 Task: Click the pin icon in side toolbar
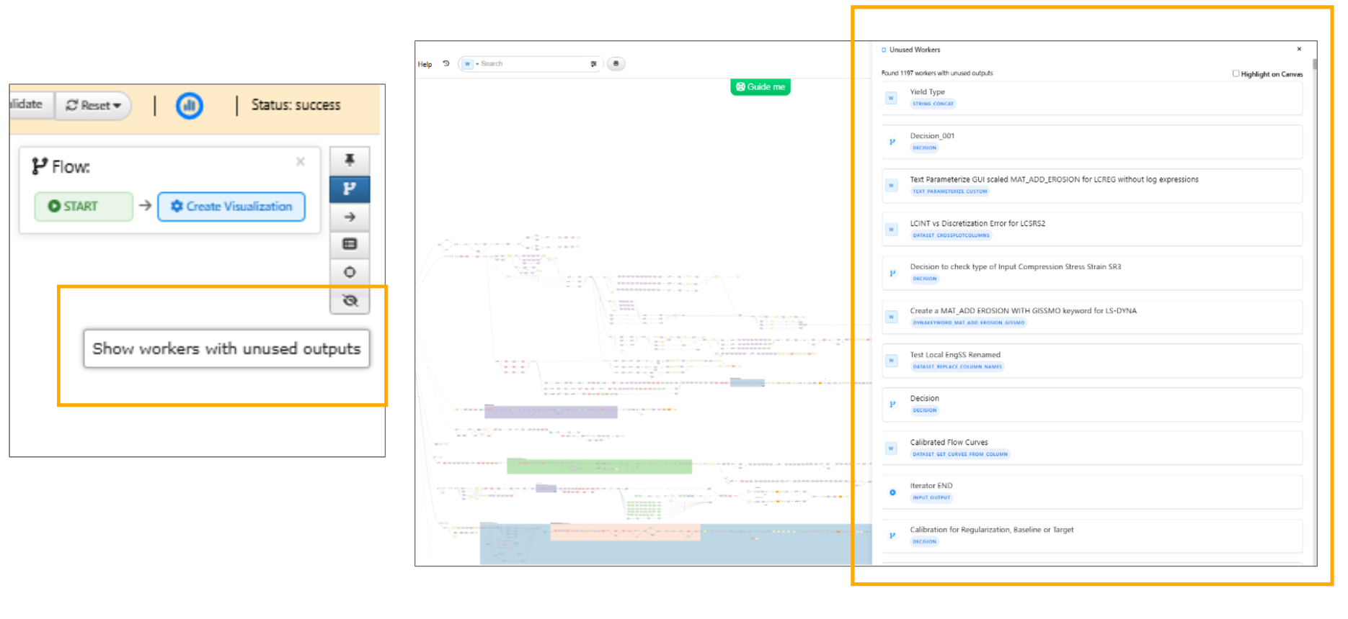[x=350, y=160]
